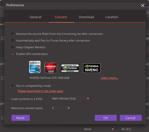Click the NVIDIA CUDA badge
The height and width of the screenshot is (132, 149).
pos(70,68)
